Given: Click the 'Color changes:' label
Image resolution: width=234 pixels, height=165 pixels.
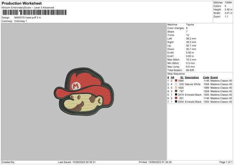Looking at the screenshot, I should coord(176,28).
